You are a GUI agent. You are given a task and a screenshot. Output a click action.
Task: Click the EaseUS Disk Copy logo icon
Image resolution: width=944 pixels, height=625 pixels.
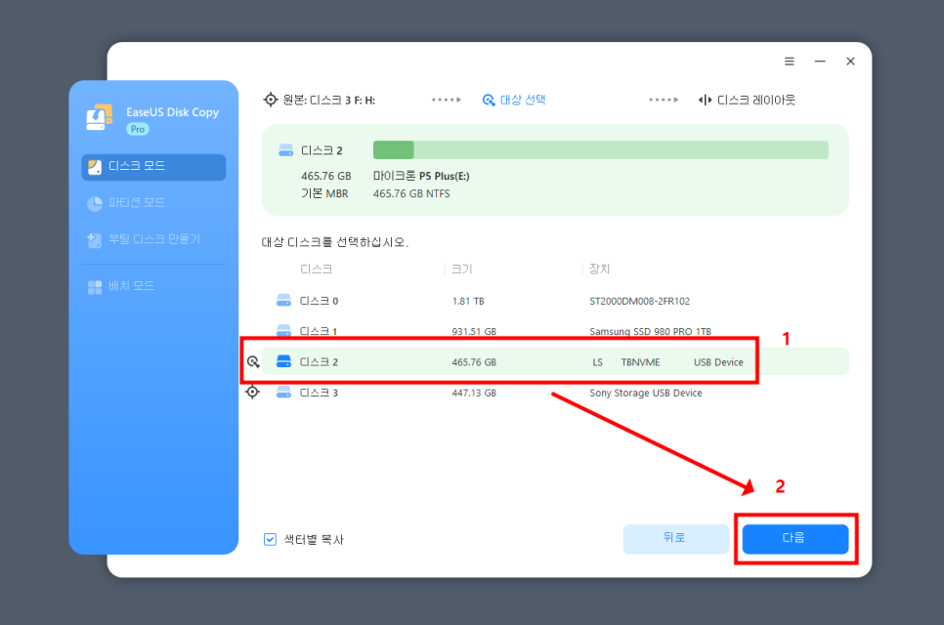[x=100, y=117]
